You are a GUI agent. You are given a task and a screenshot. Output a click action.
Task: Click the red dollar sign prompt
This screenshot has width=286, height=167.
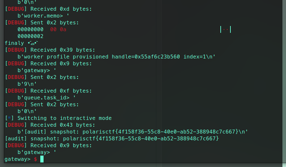tap(35, 159)
